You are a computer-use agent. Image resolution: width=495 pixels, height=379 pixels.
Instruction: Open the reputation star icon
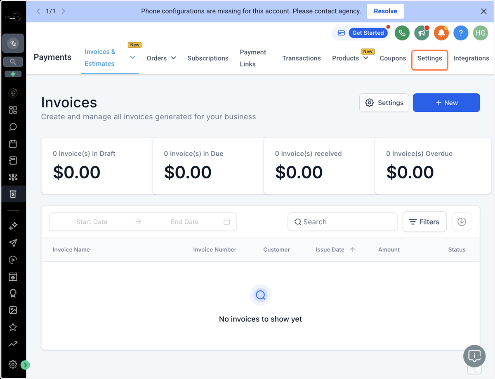coord(13,327)
